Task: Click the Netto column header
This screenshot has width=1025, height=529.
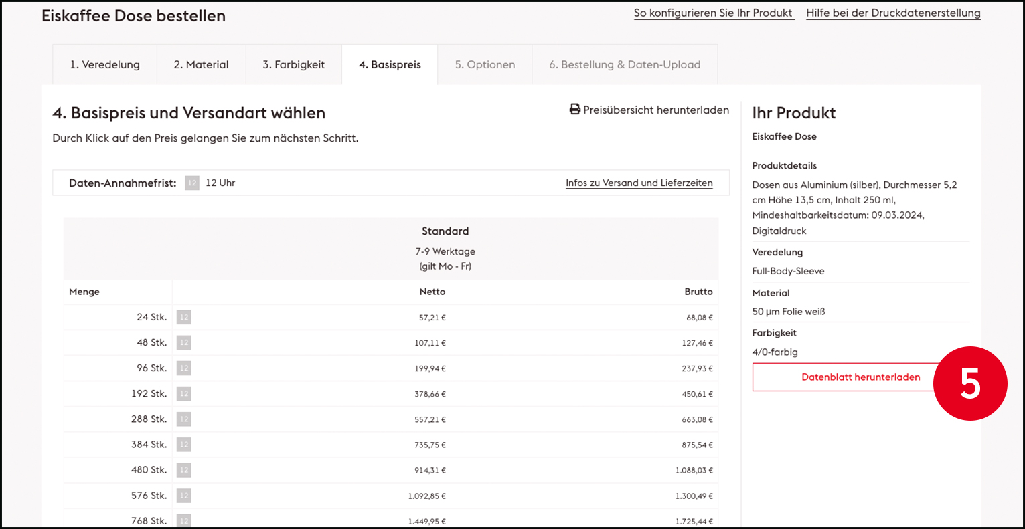Action: coord(432,292)
